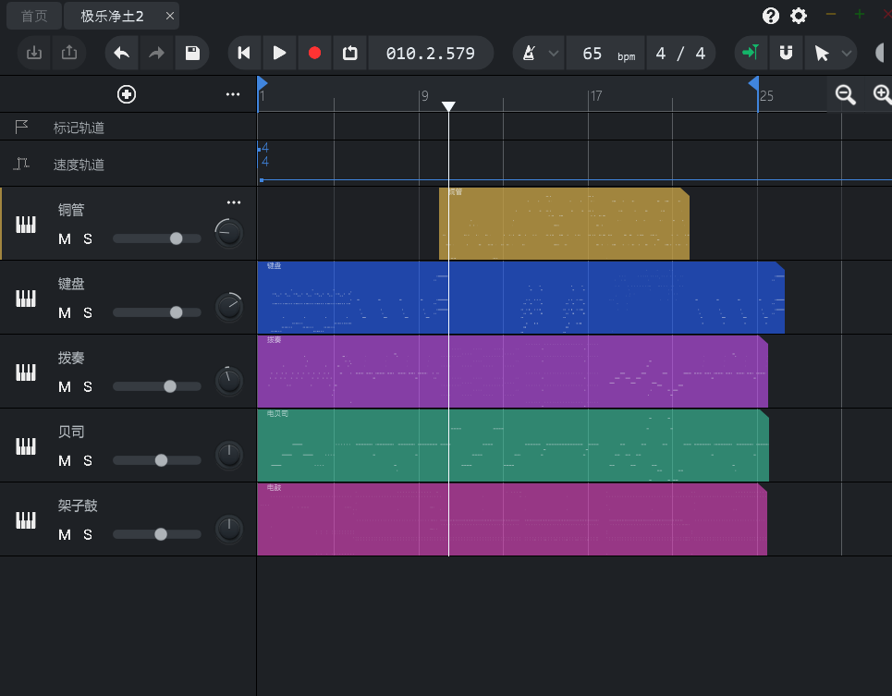Switch to the 首页 tab
The image size is (892, 696).
pyautogui.click(x=34, y=16)
